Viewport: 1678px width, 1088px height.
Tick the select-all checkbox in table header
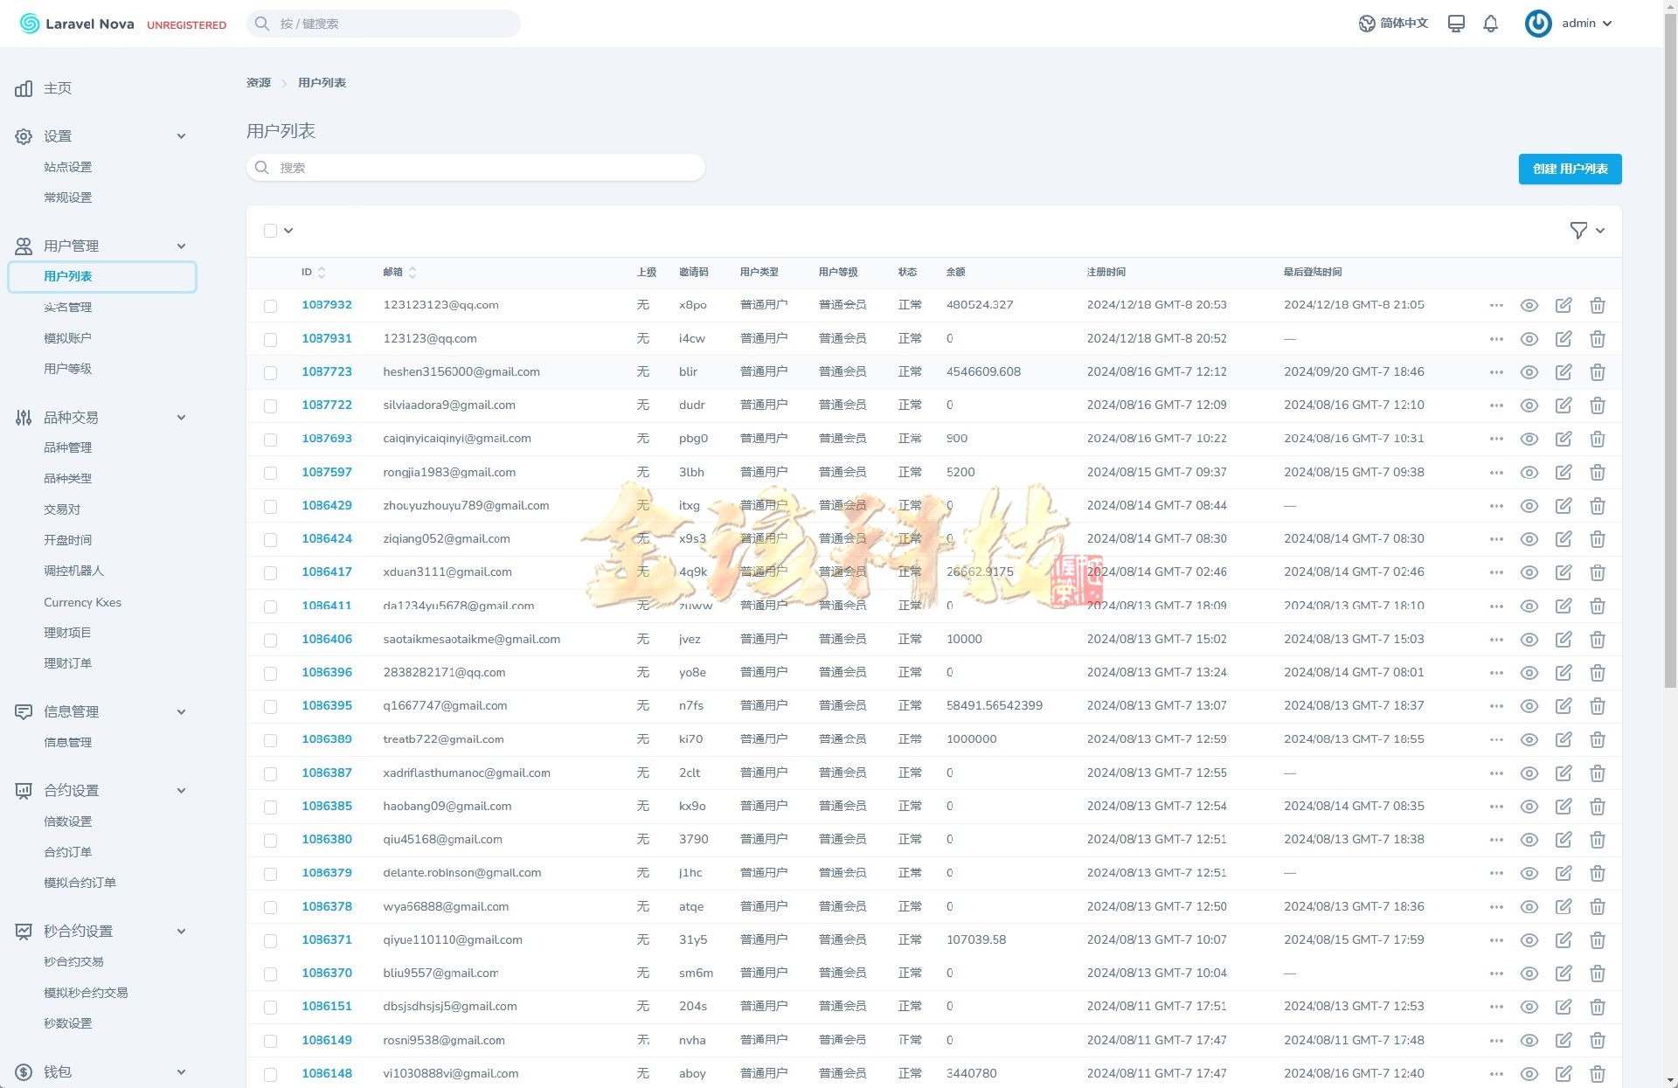pyautogui.click(x=270, y=231)
